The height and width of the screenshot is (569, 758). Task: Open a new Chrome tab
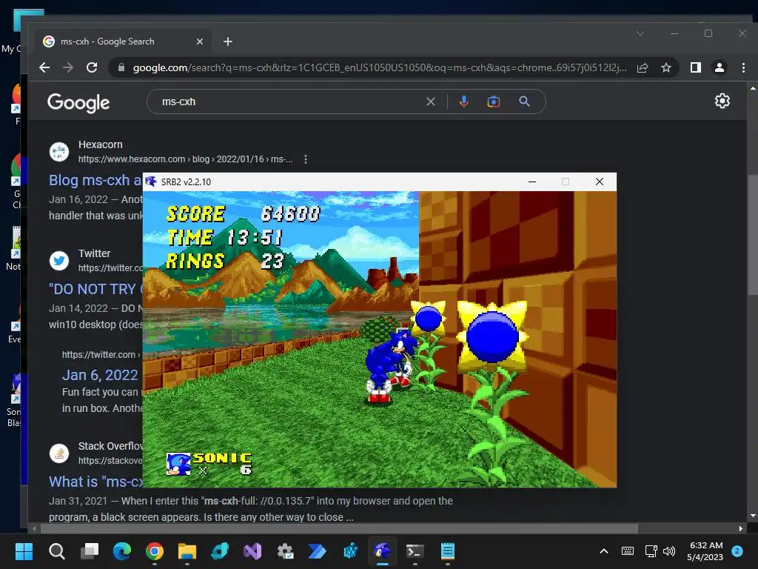pos(228,41)
